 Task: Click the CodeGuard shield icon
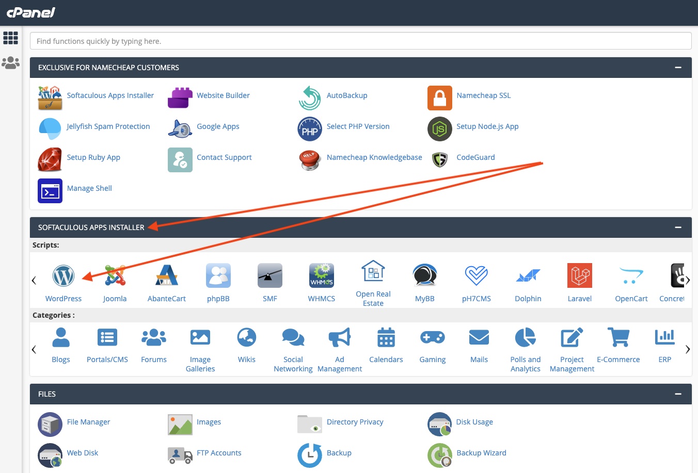[x=440, y=160]
